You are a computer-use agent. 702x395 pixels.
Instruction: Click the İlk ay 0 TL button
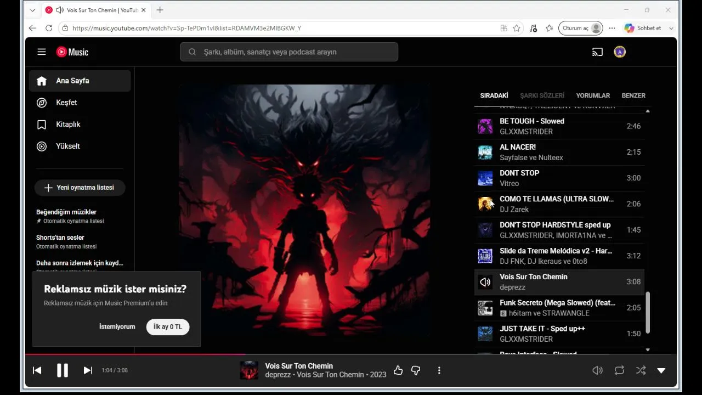[168, 327]
